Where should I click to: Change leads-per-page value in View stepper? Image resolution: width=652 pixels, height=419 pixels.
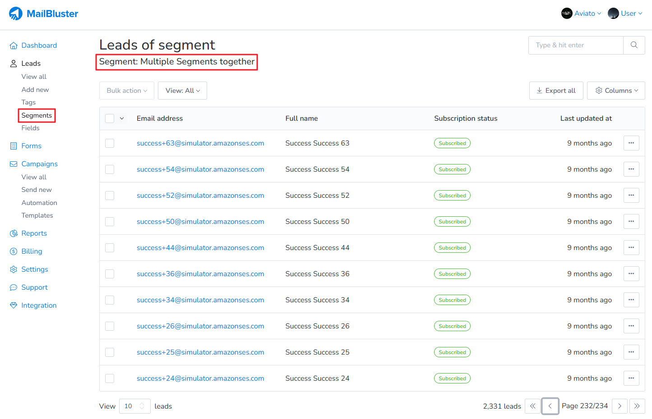(134, 406)
